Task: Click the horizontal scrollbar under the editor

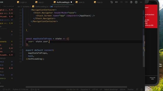Action: [x=76, y=87]
